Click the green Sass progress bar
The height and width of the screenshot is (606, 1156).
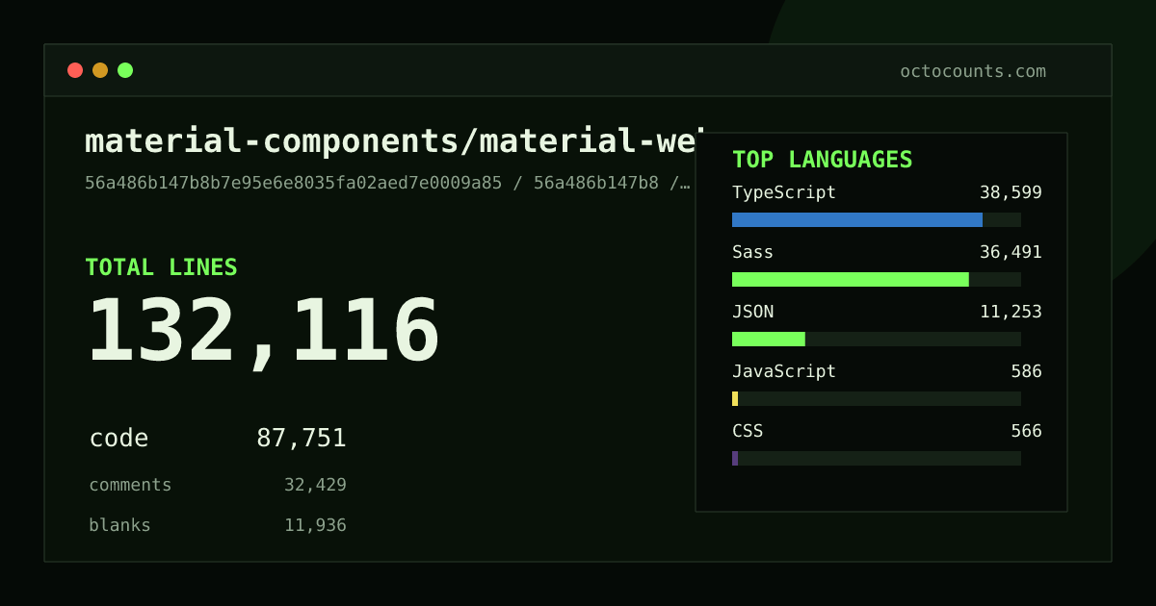tap(851, 279)
